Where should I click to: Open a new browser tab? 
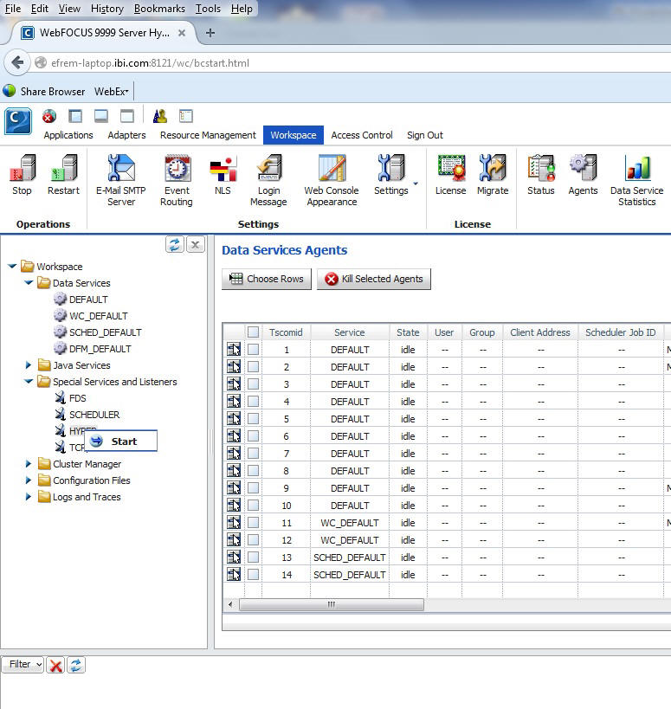[210, 33]
